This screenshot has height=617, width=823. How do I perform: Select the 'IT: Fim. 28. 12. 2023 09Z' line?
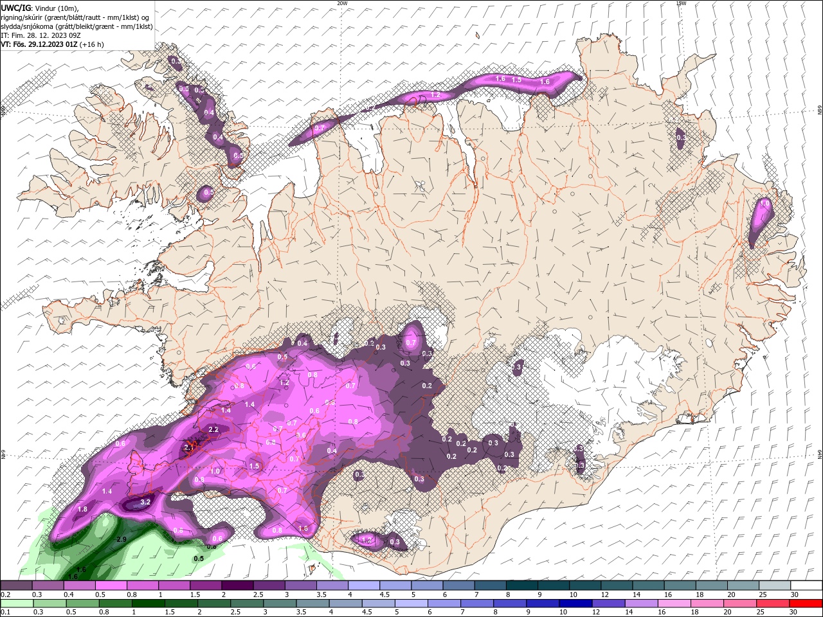(41, 35)
